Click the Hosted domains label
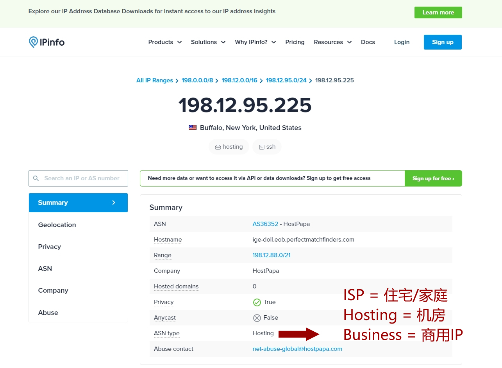 [x=176, y=286]
